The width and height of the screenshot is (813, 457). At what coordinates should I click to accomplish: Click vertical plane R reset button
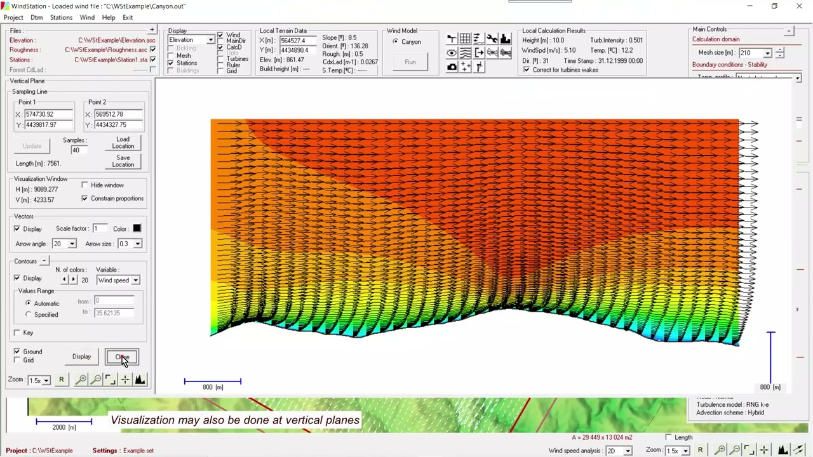click(62, 380)
